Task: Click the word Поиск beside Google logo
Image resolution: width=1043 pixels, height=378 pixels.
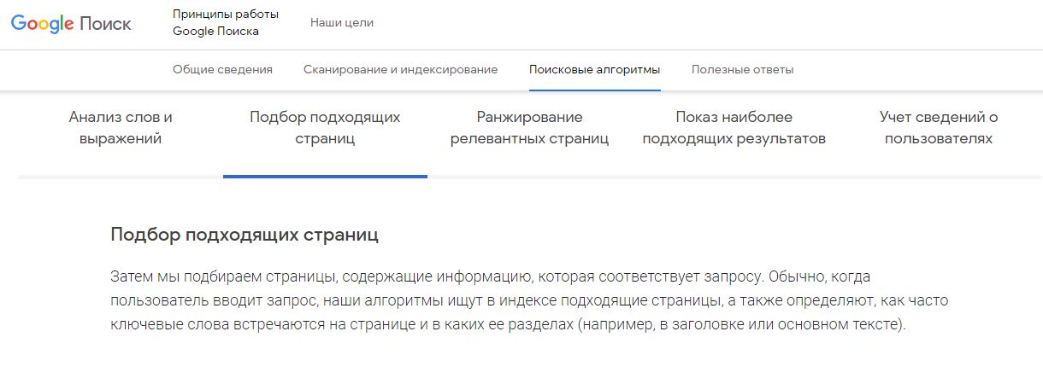Action: tap(105, 23)
